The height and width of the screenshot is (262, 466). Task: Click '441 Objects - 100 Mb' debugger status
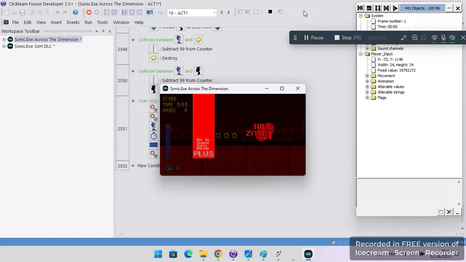tap(422, 8)
